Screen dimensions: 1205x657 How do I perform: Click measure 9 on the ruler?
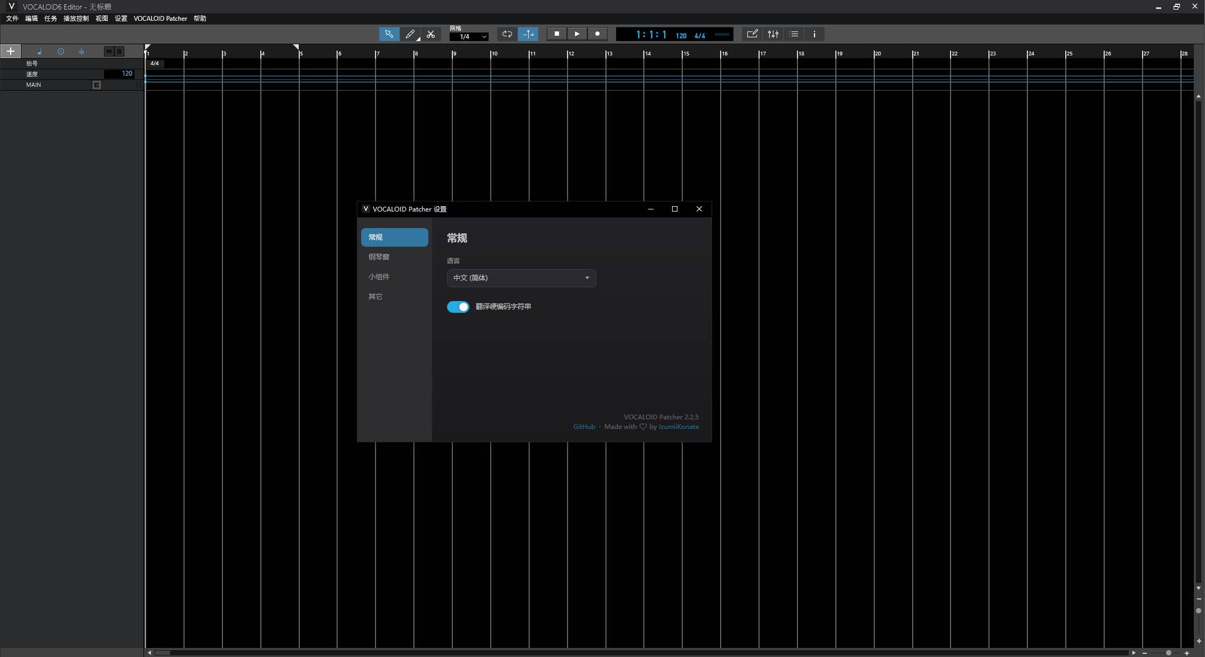[454, 53]
